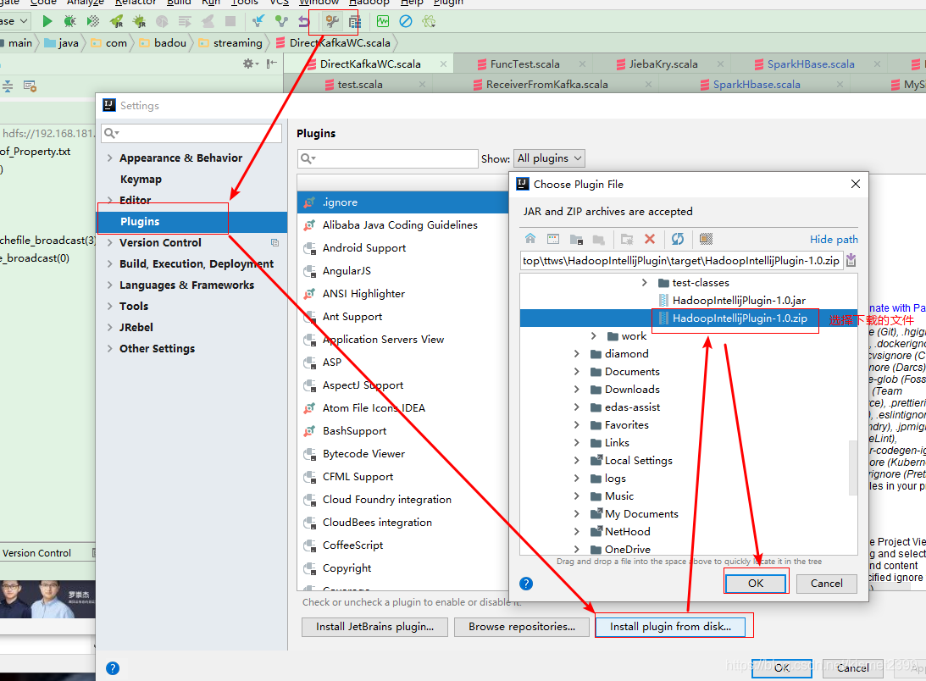The height and width of the screenshot is (681, 926).
Task: Go to Desktop directory in file chooser
Action: tap(552, 239)
